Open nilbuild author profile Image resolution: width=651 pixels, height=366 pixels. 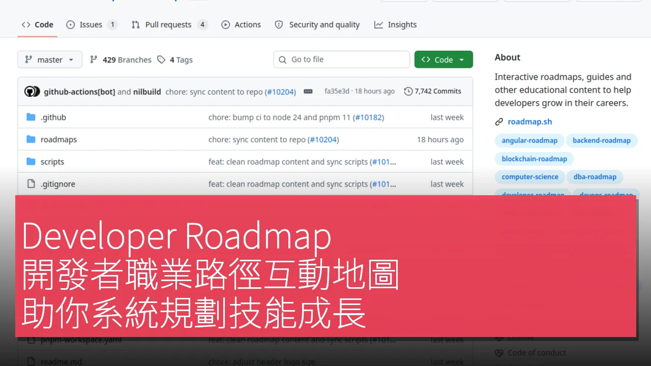[147, 91]
